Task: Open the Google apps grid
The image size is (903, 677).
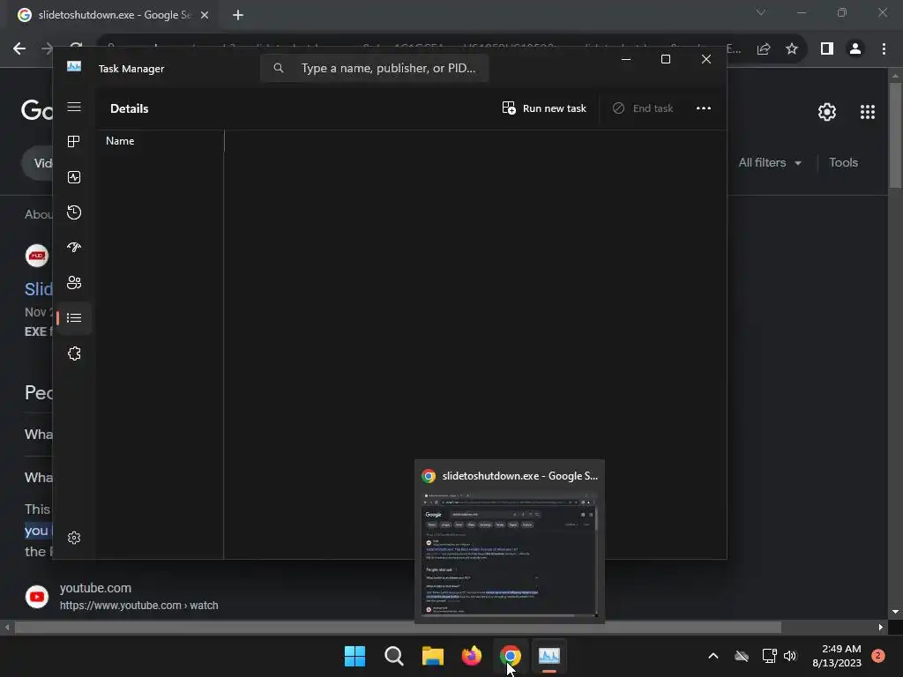Action: (x=868, y=112)
